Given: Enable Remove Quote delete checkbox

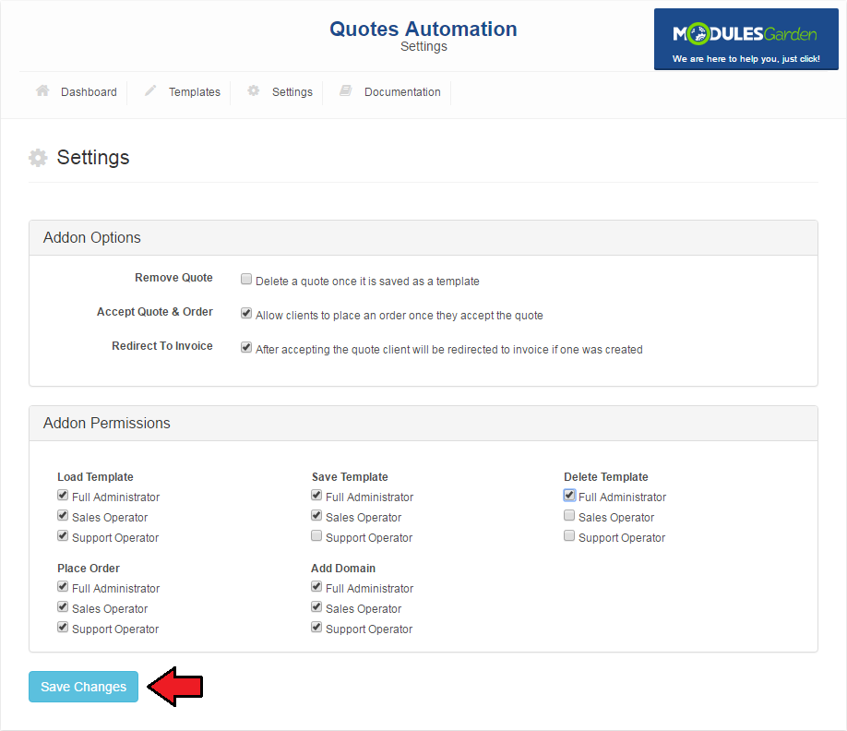Looking at the screenshot, I should (246, 280).
